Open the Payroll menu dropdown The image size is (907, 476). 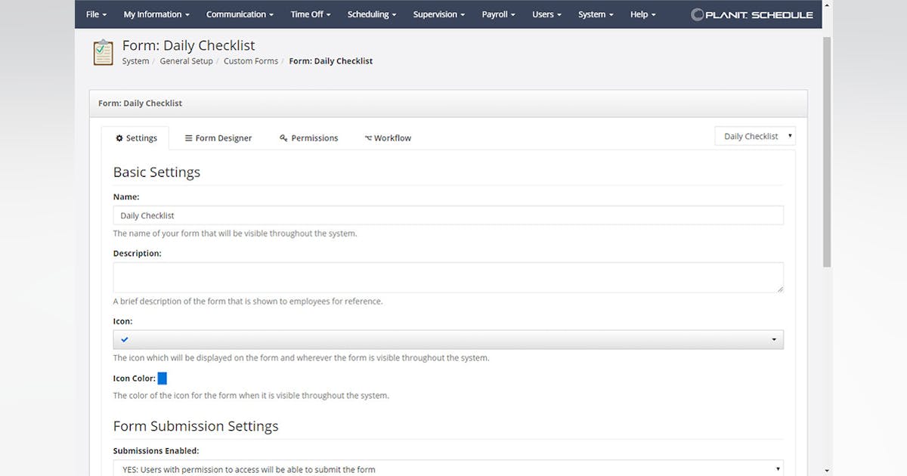coord(497,14)
